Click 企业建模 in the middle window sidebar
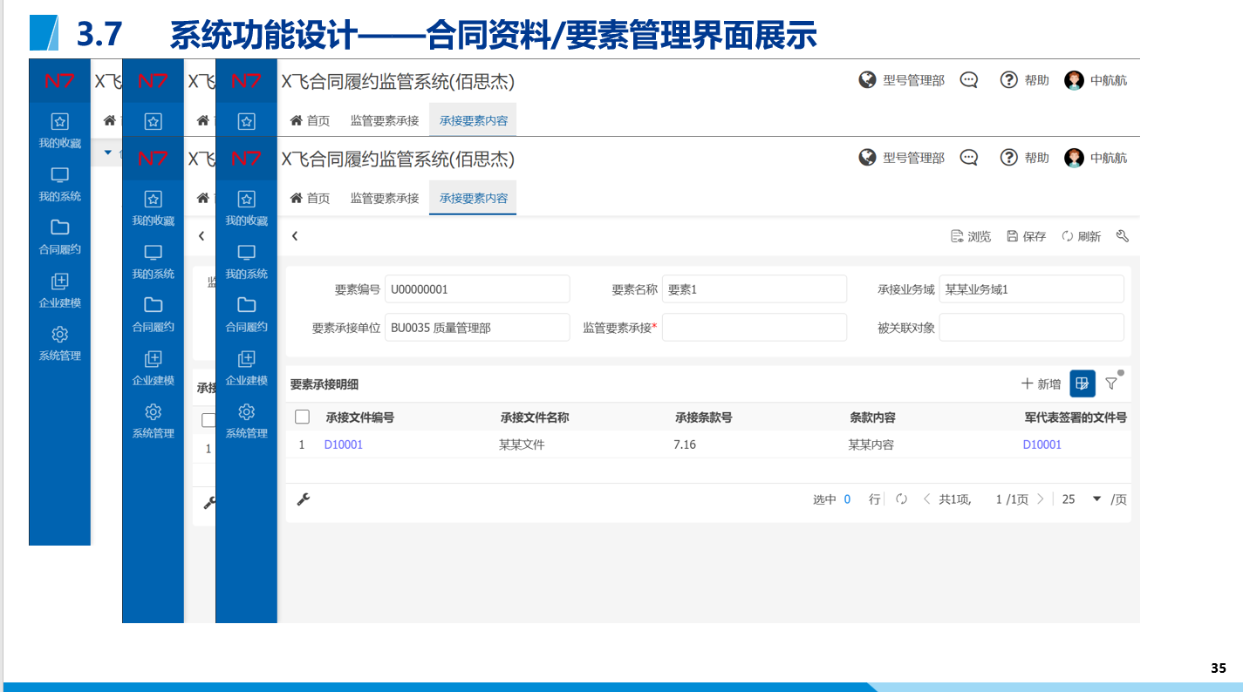This screenshot has height=692, width=1243. (153, 367)
